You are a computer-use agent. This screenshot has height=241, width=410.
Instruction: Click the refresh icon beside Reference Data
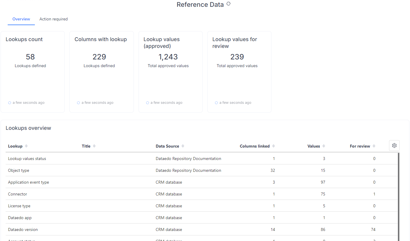click(228, 4)
